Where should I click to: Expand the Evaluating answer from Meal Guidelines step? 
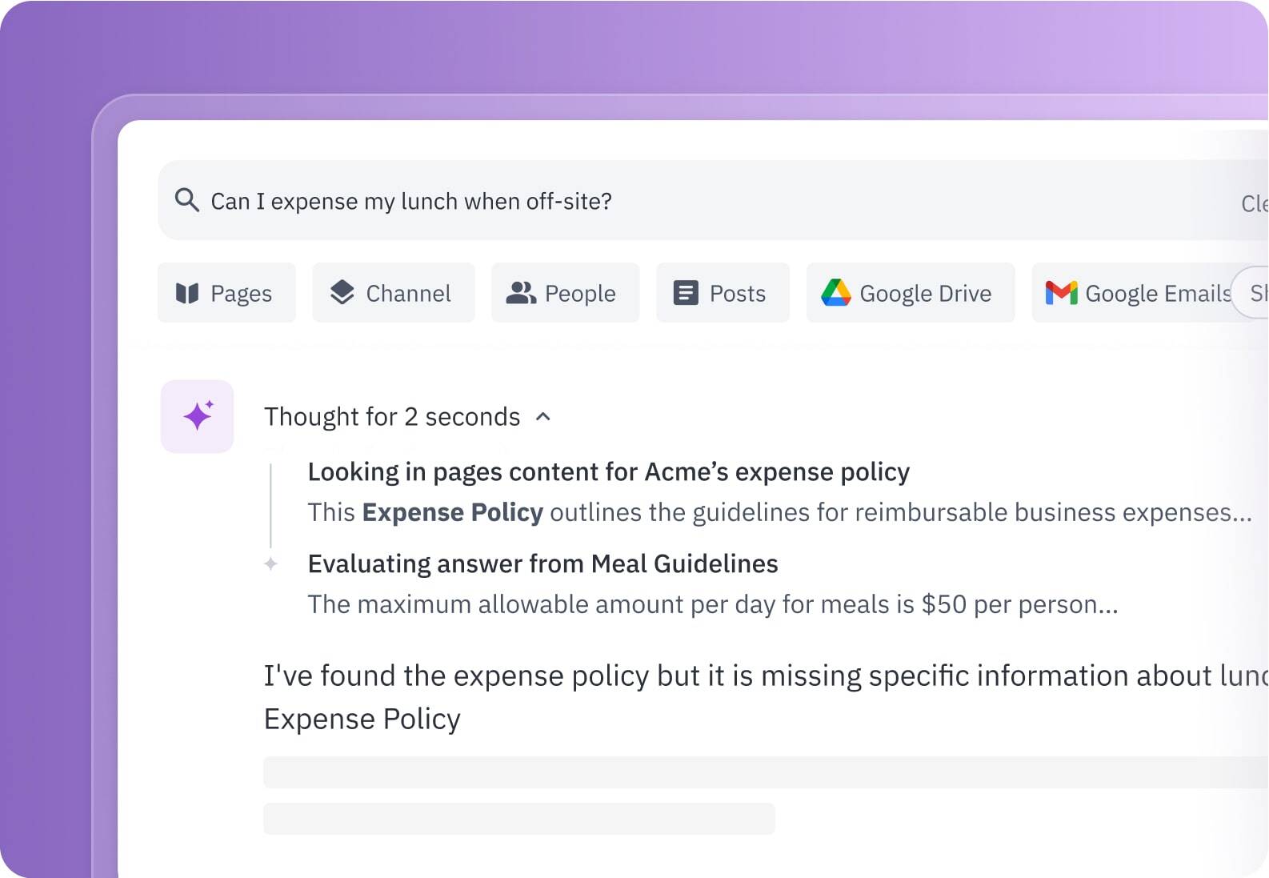click(542, 563)
